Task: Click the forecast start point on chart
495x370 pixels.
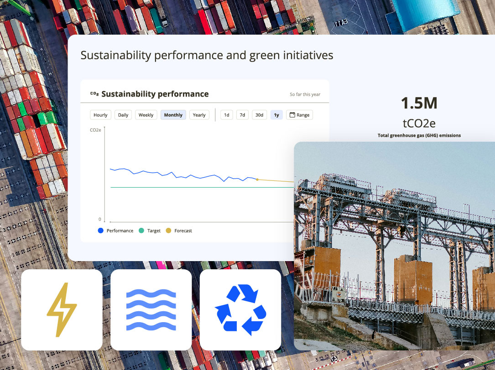Action: tap(257, 180)
